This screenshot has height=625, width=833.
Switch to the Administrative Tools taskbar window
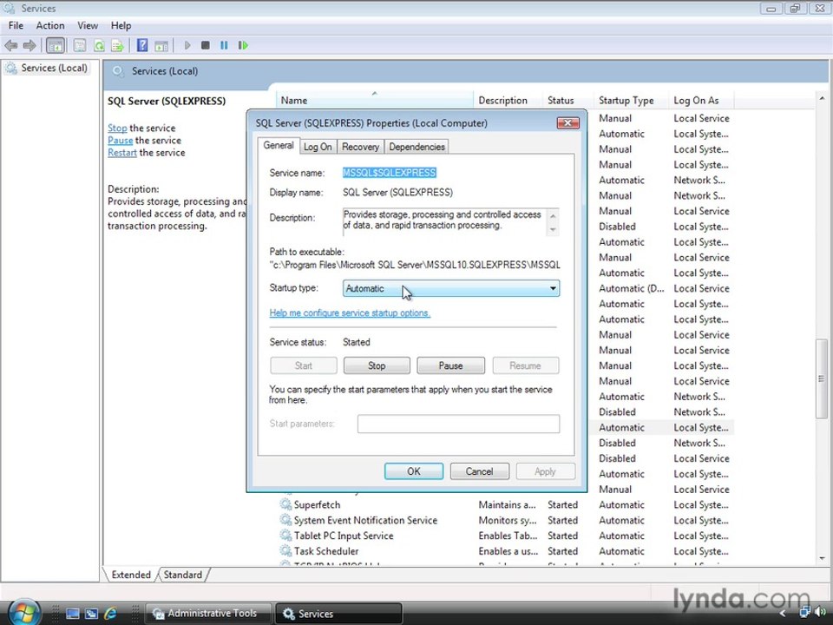pos(207,614)
